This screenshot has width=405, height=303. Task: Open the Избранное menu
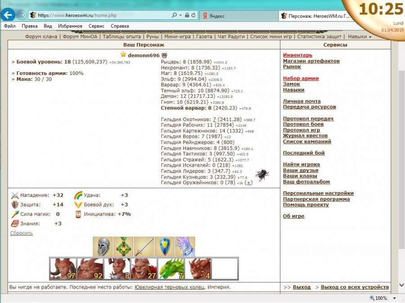(70, 26)
